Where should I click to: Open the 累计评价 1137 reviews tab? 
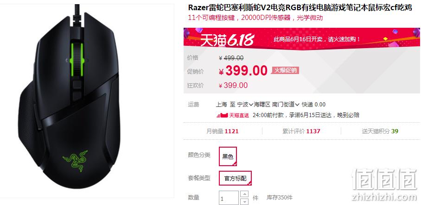[x=301, y=131]
